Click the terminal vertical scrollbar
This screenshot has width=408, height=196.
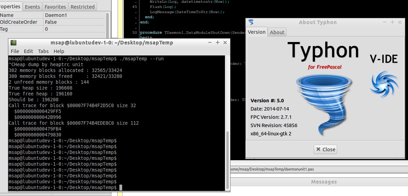(227, 123)
